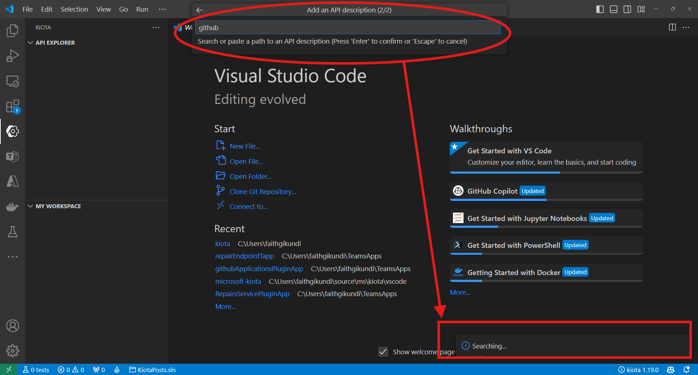Screen dimensions: 698x375
Task: Click the VS Code logo menu
Action: click(x=9, y=9)
